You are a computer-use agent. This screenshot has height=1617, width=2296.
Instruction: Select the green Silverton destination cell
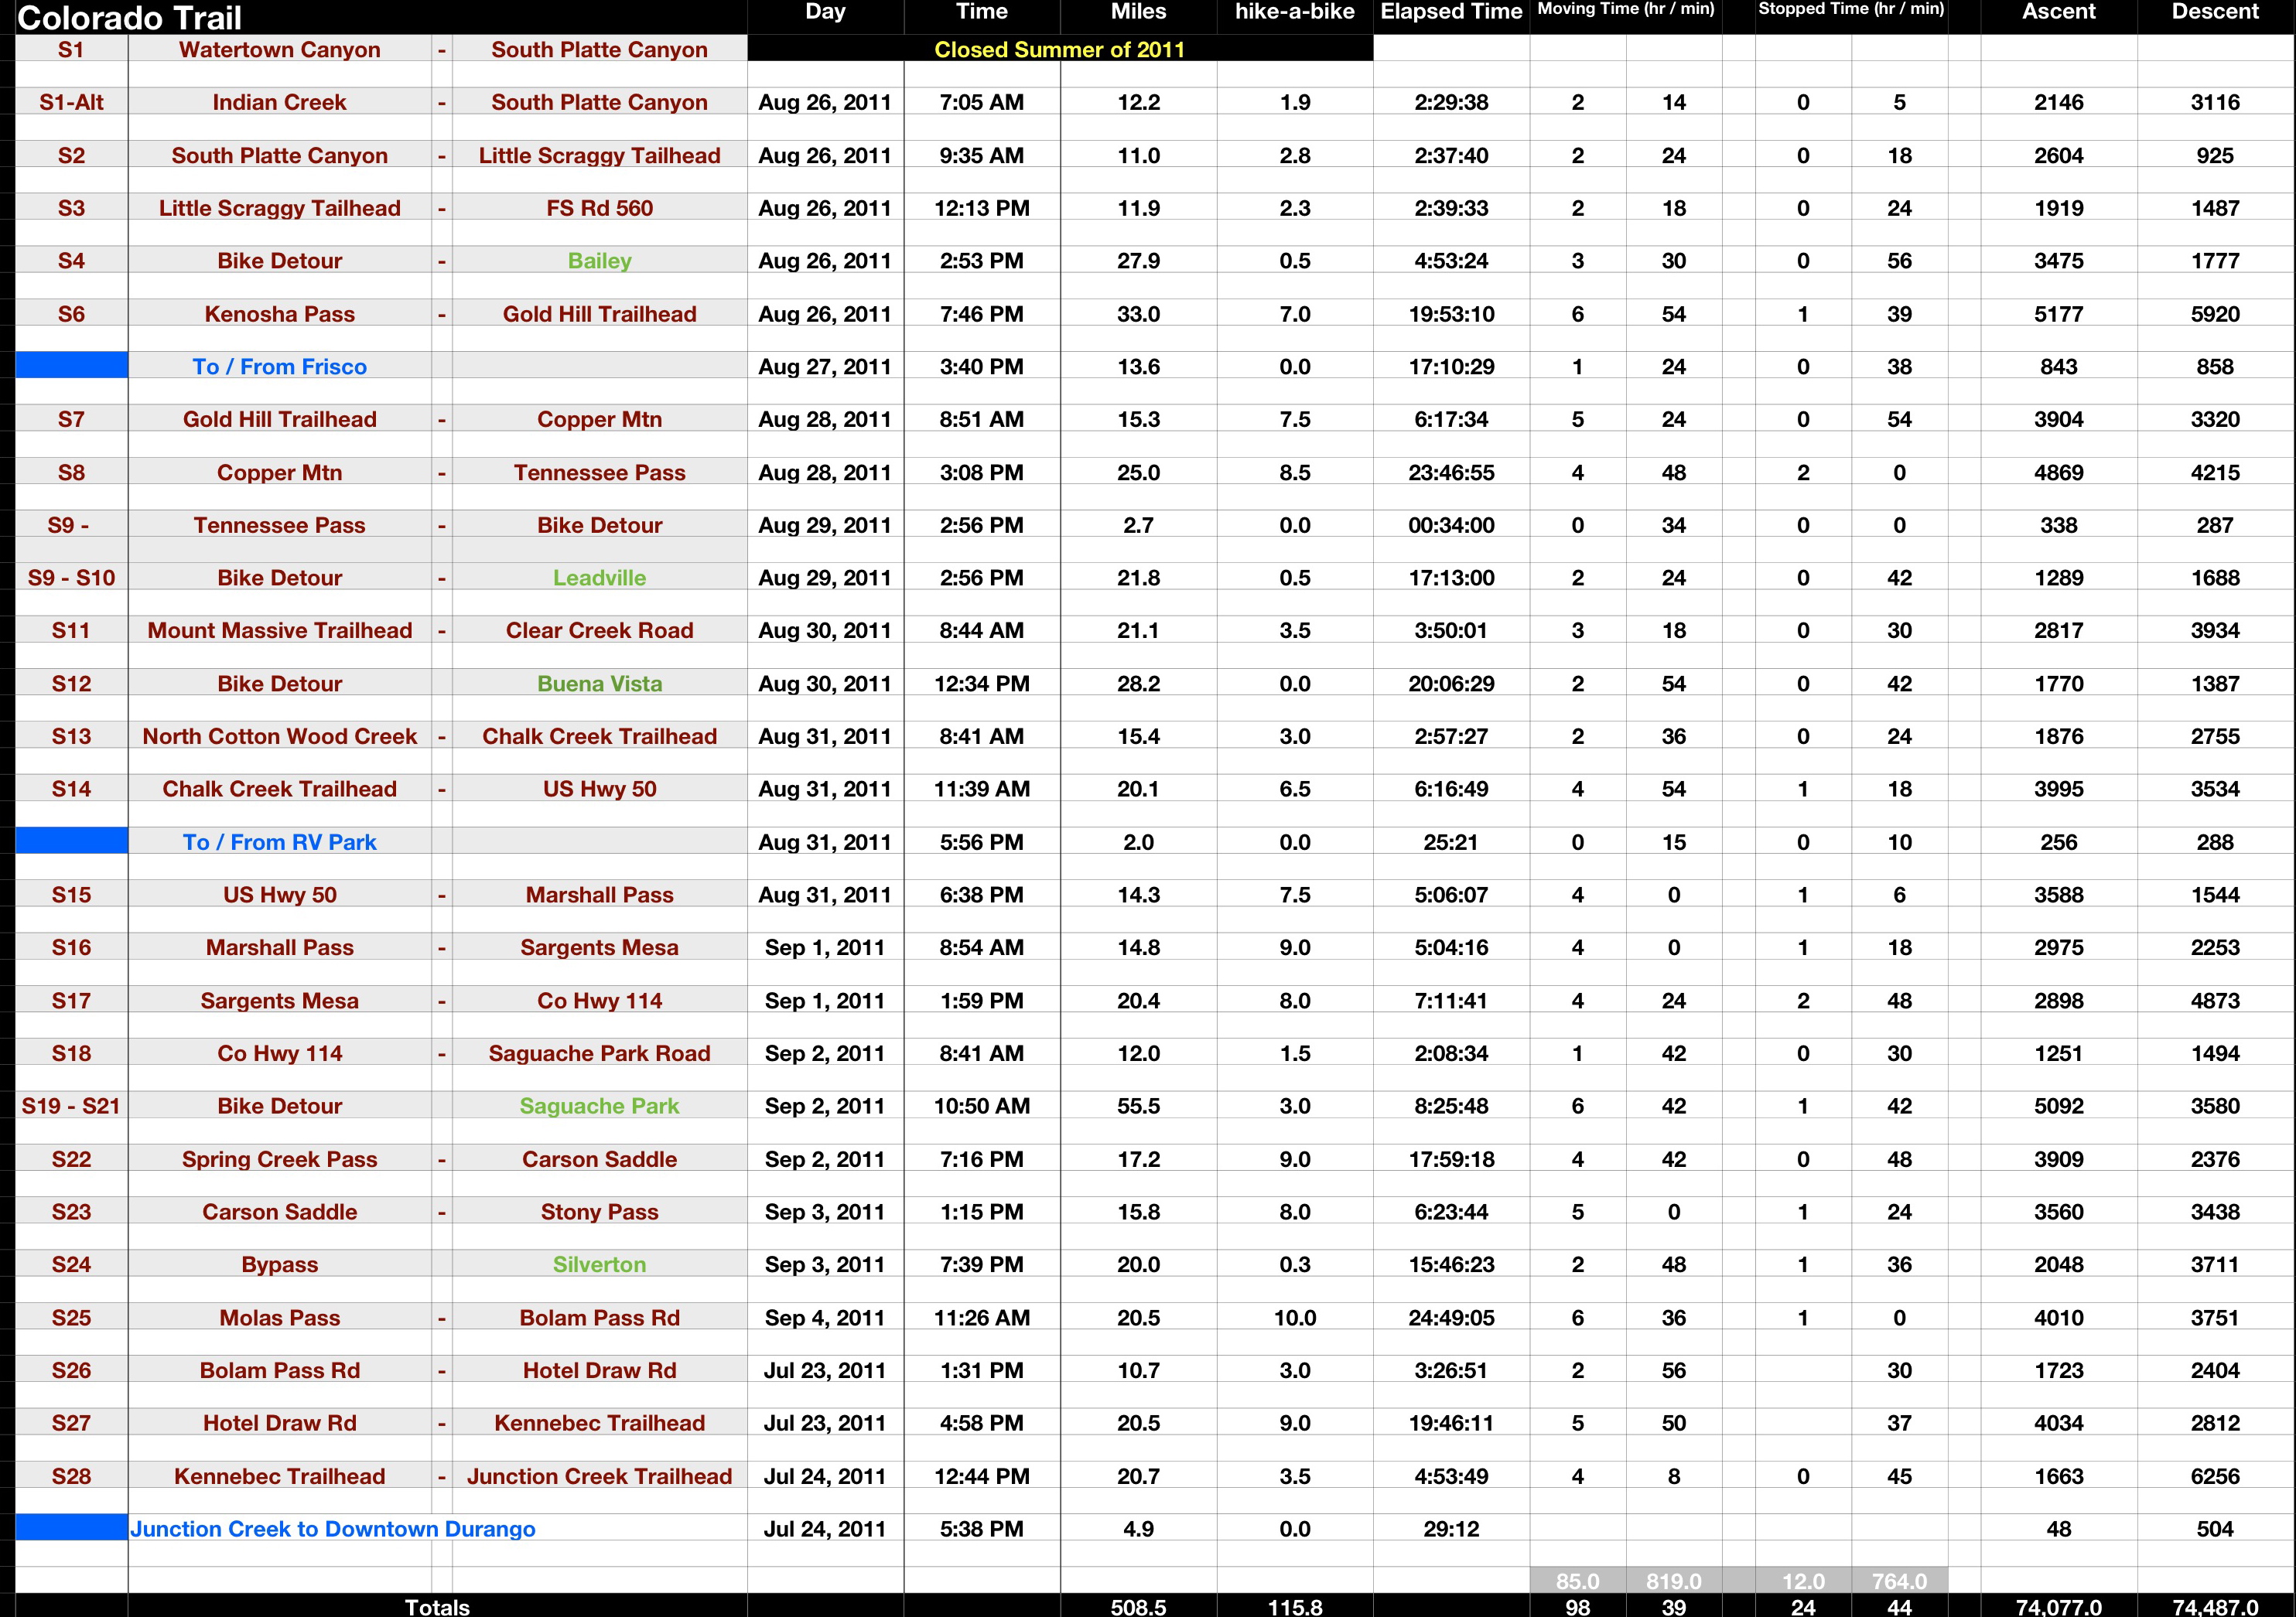(x=599, y=1264)
